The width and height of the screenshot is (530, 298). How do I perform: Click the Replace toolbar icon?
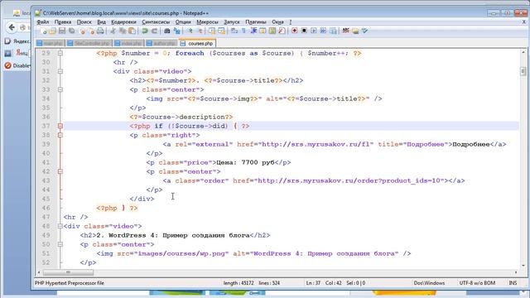point(176,31)
